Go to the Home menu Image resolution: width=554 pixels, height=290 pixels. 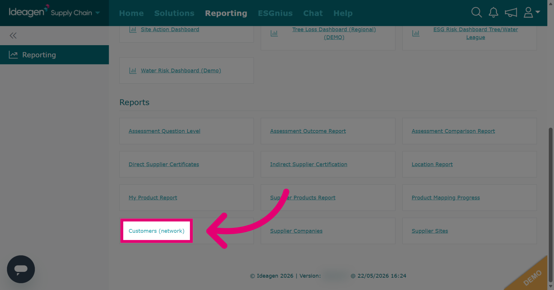click(131, 13)
